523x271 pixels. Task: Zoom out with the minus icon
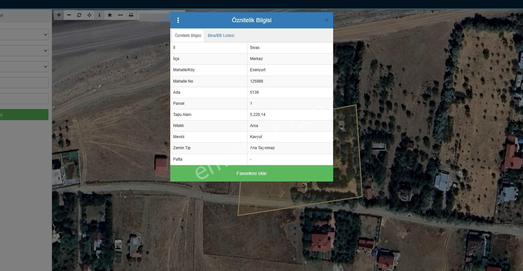tap(69, 15)
